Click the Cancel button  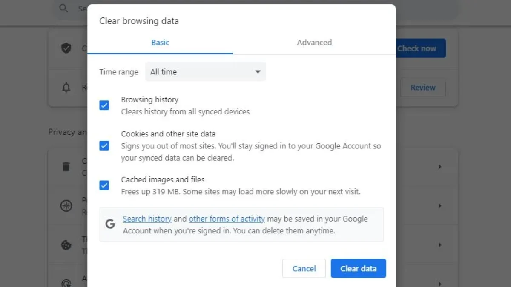pos(304,269)
